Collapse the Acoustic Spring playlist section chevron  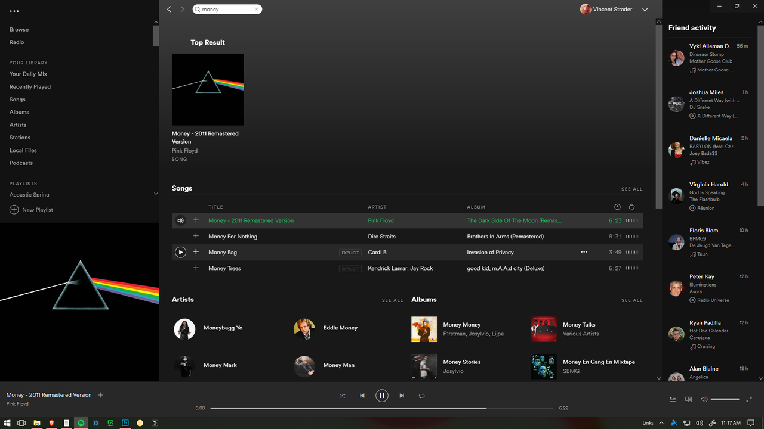click(x=156, y=193)
